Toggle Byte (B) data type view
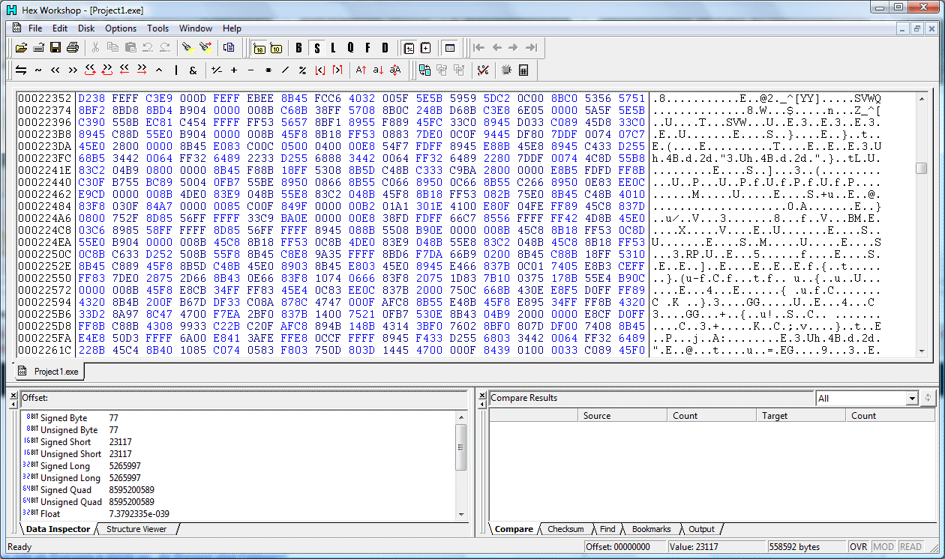This screenshot has height=559, width=945. pos(299,48)
